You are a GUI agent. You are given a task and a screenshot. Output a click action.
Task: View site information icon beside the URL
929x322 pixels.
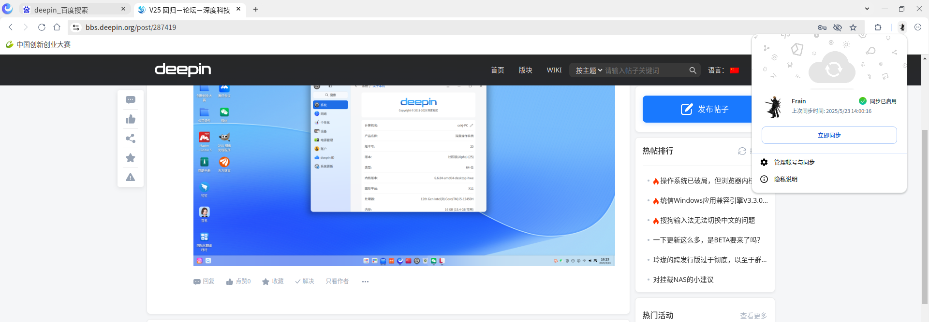point(76,28)
